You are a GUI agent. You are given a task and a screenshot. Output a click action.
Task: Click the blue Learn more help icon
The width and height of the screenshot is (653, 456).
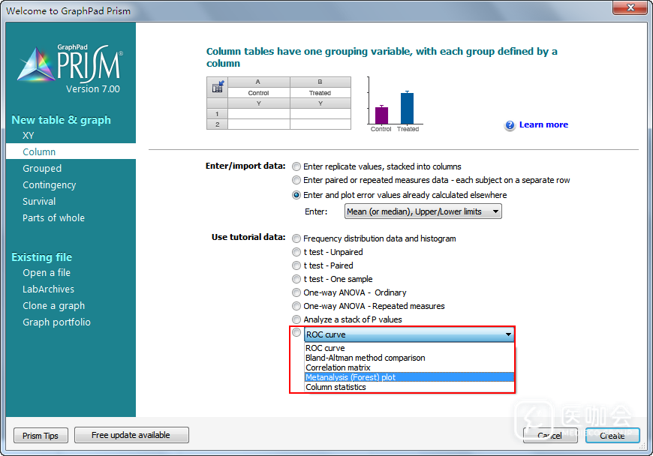[510, 125]
